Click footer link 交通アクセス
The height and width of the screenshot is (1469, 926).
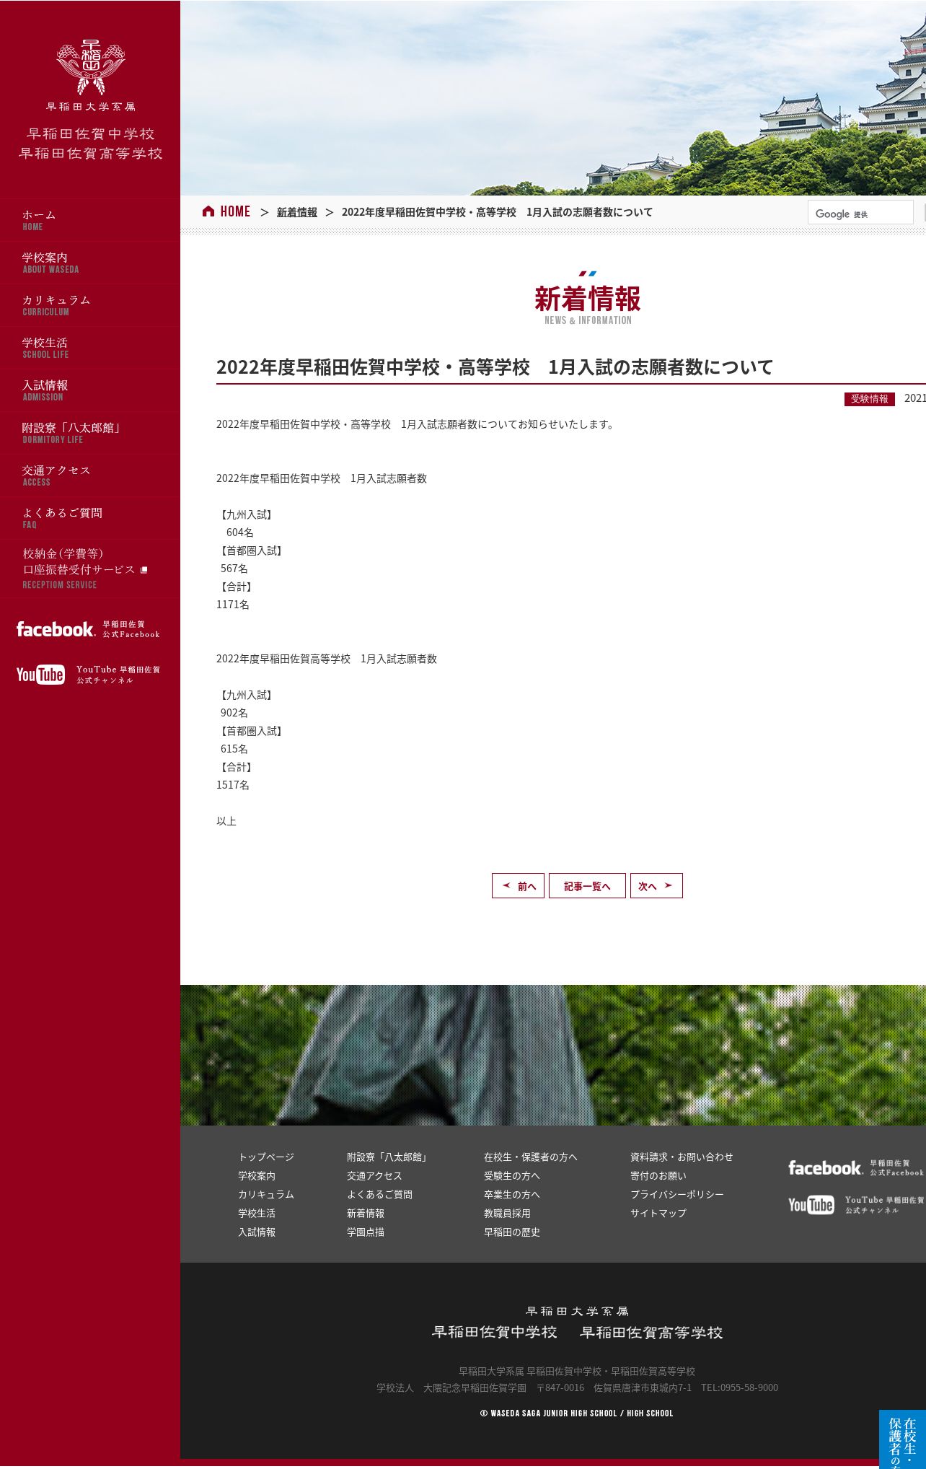[x=374, y=1175]
